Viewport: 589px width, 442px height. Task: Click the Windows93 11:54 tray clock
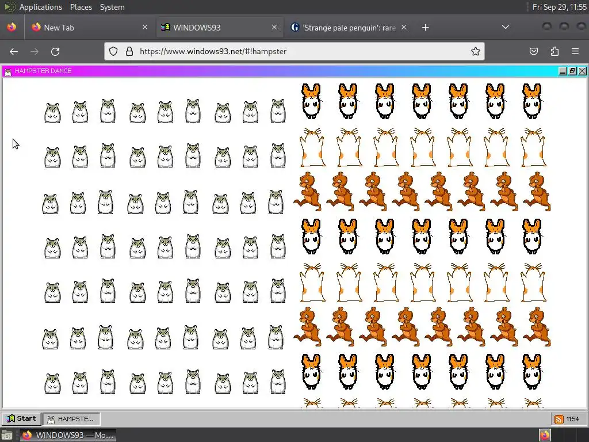572,419
